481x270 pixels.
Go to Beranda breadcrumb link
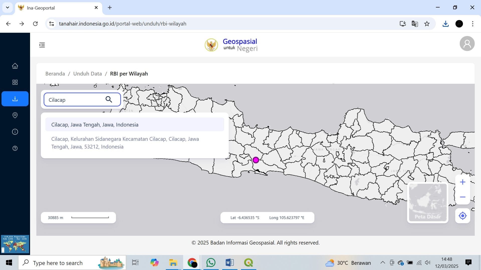55,74
